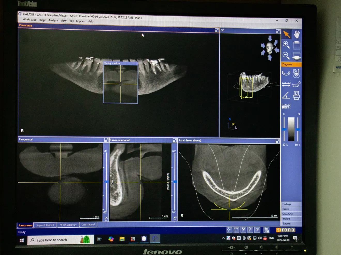
Task: Open the notification center
Action: point(296,238)
